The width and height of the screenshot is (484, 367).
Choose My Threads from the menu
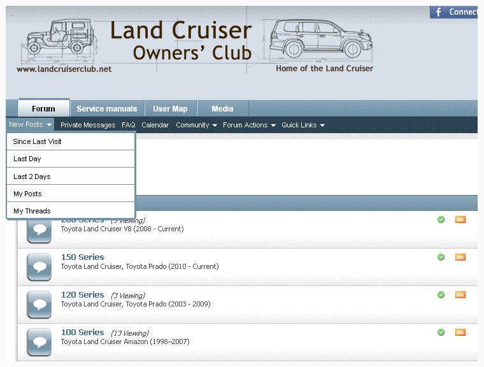tap(71, 211)
